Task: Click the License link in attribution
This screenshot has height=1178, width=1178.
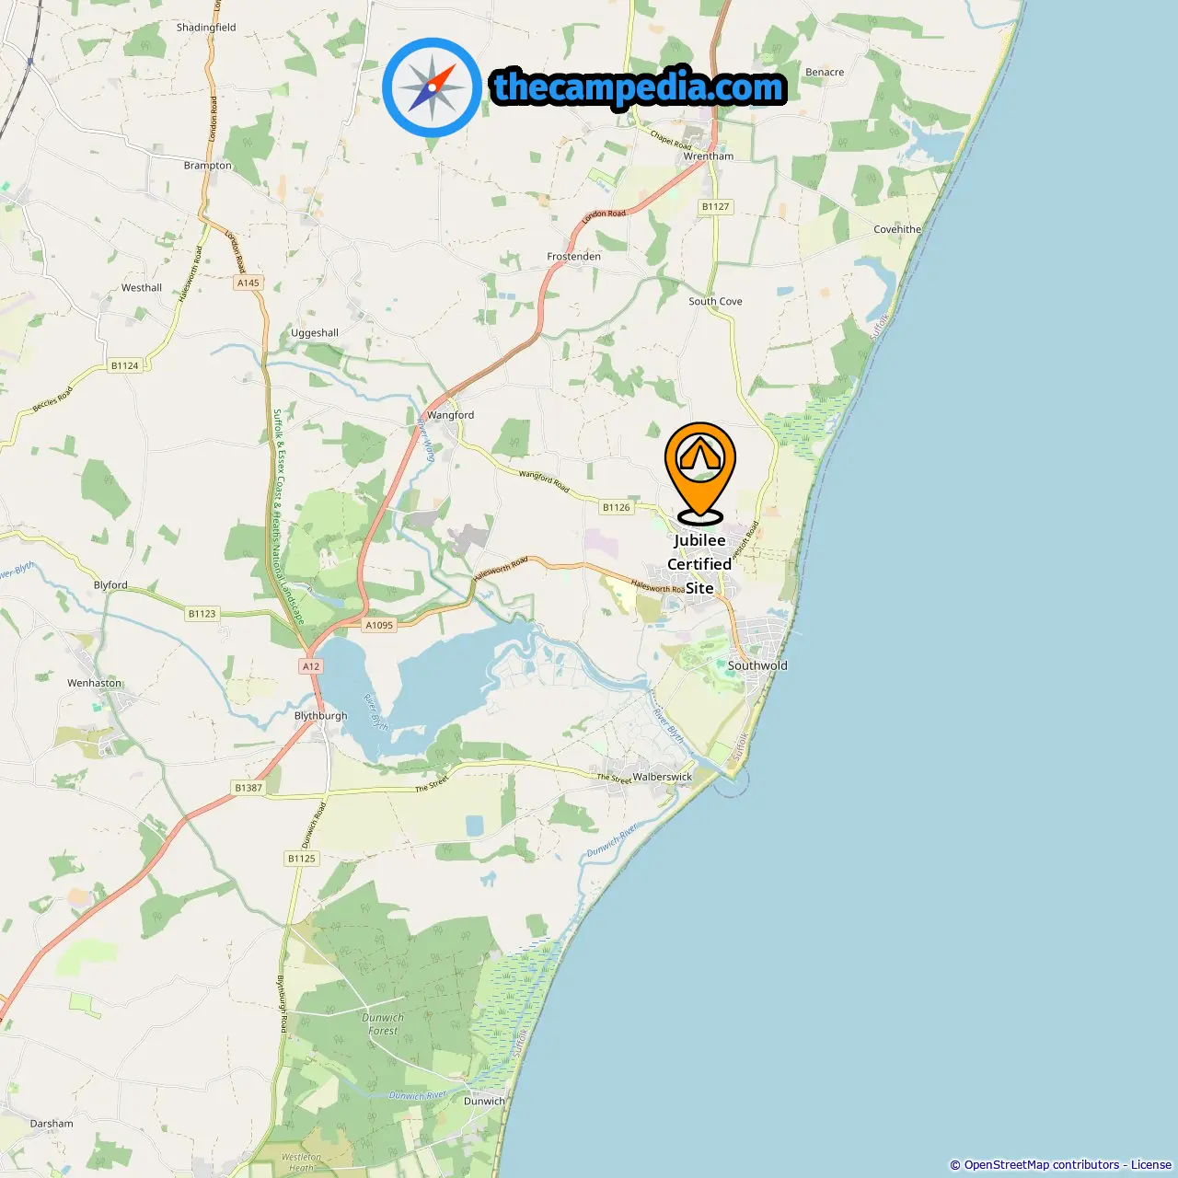Action: tap(1151, 1164)
